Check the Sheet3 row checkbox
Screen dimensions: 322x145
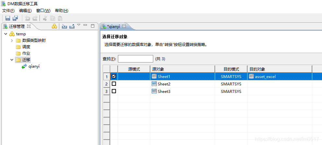[x=114, y=91]
